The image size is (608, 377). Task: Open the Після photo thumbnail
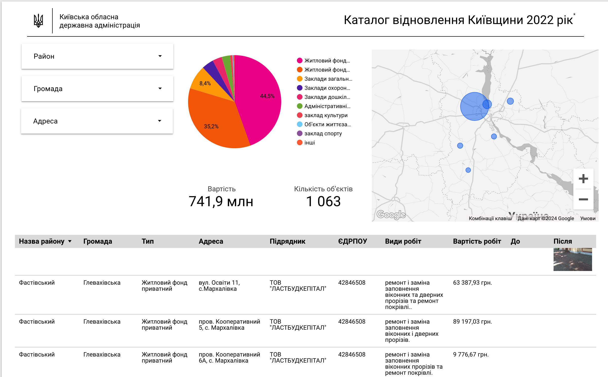coord(573,259)
